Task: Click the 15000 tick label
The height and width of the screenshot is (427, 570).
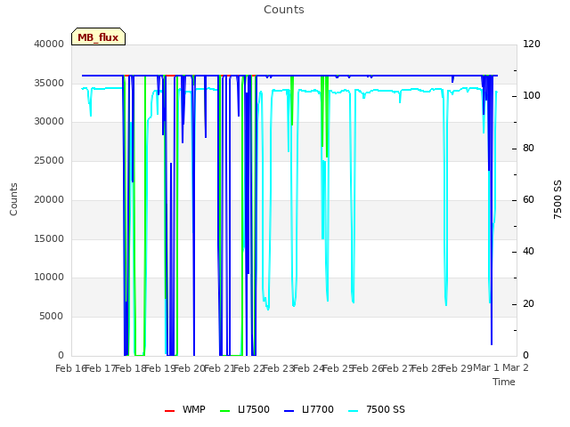Action: 49,238
